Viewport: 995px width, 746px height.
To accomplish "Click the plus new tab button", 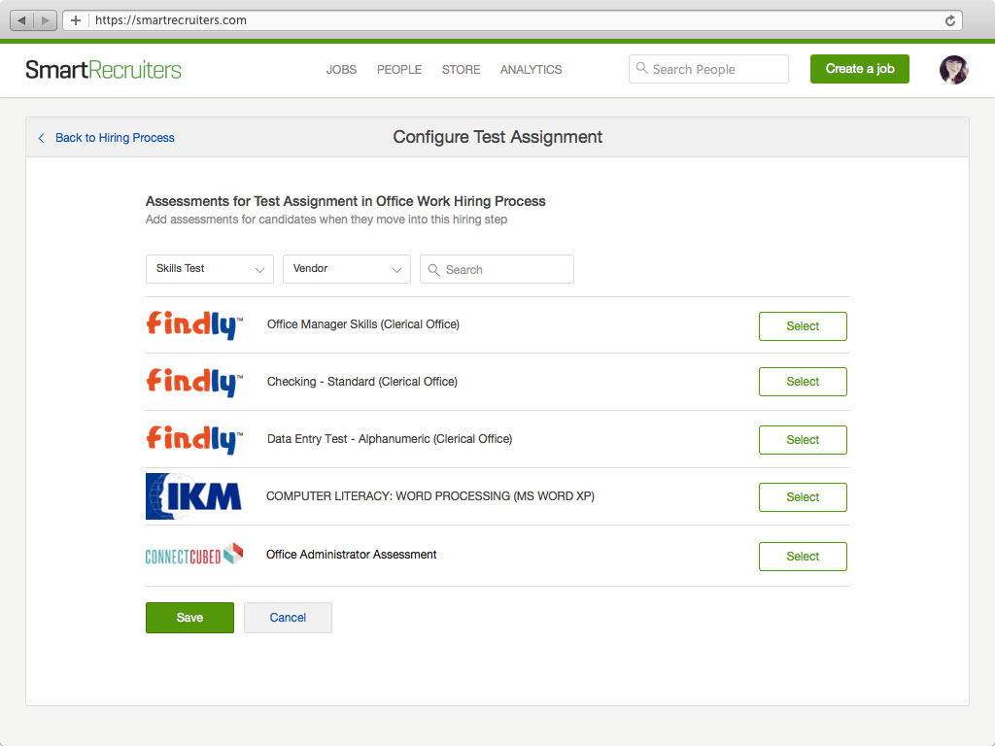I will [76, 20].
